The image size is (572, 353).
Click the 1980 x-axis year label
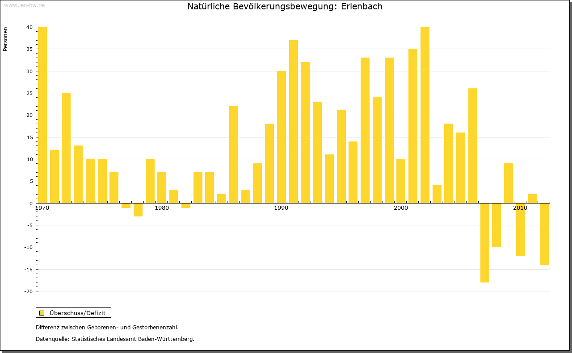[162, 208]
